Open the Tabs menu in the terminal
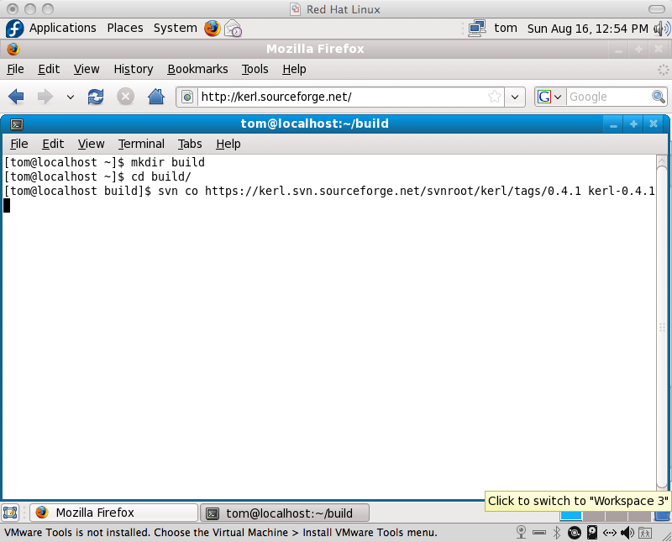This screenshot has height=542, width=672. pyautogui.click(x=190, y=144)
